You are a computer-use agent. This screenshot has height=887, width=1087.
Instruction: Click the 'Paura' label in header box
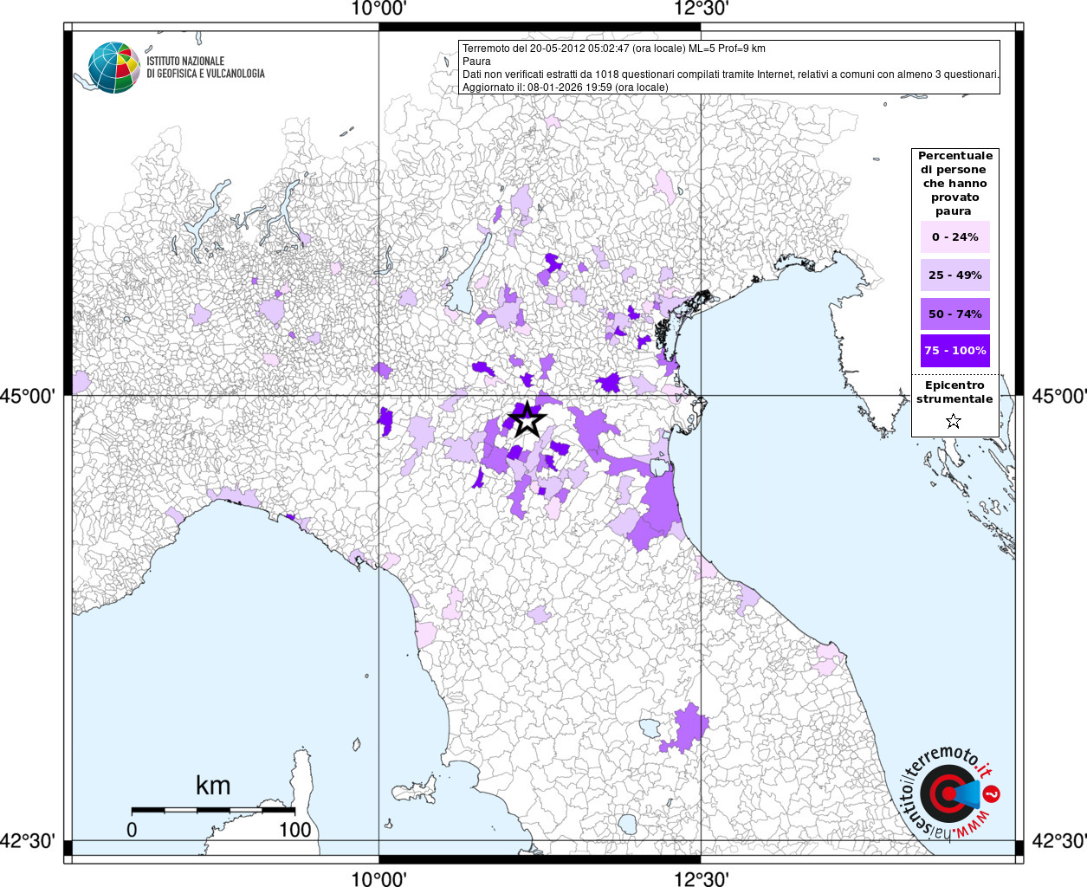pos(476,62)
